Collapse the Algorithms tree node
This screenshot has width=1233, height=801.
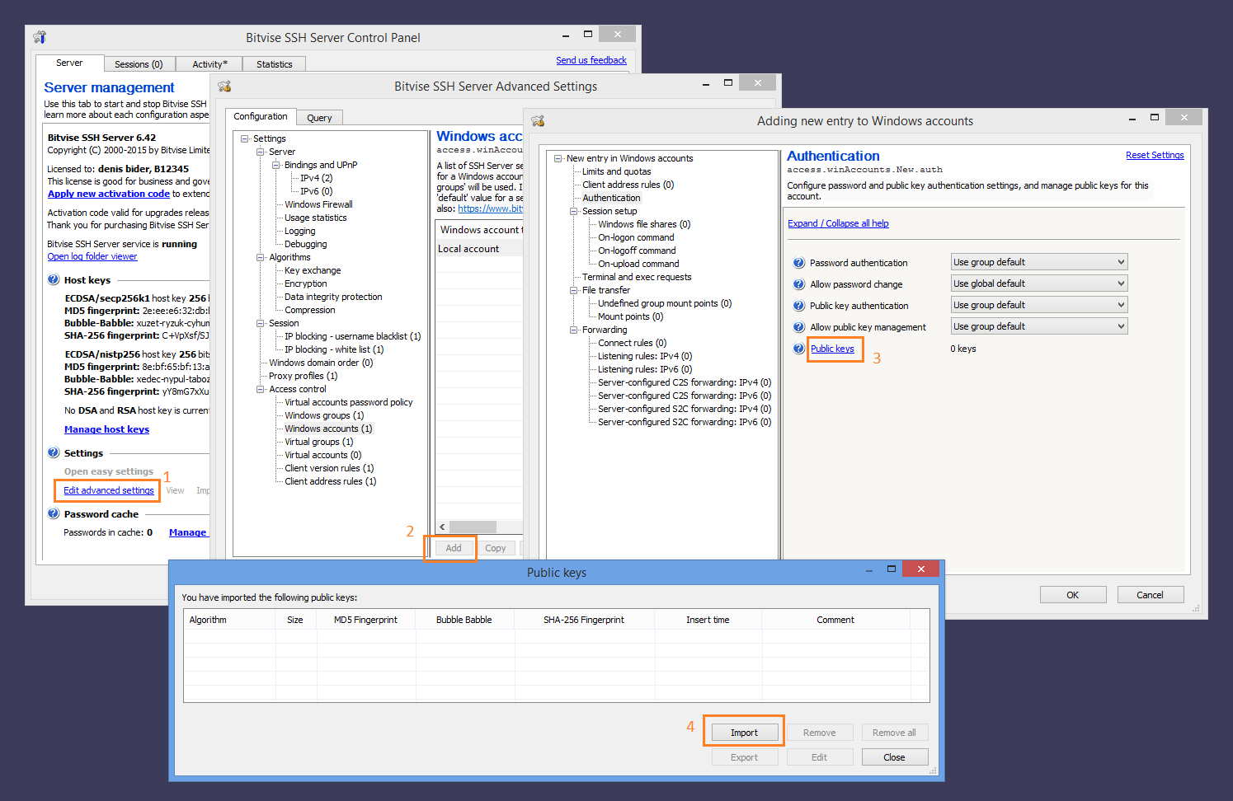coord(261,257)
